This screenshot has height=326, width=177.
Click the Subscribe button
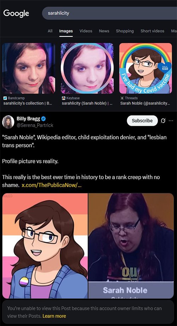[x=142, y=121]
